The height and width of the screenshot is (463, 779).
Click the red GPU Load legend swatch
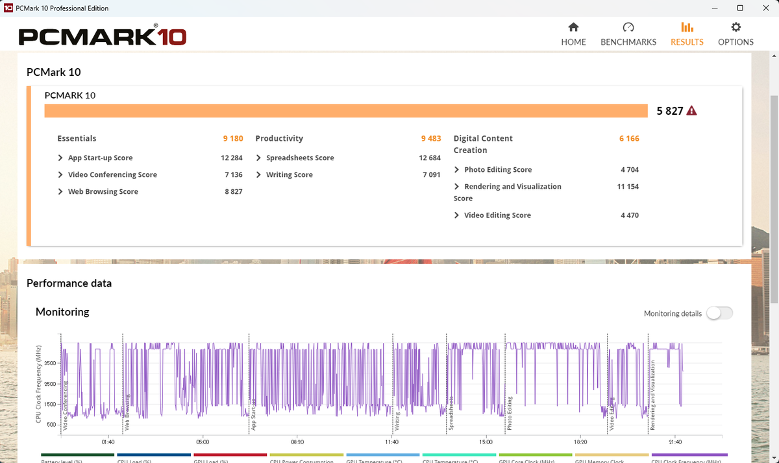click(x=230, y=455)
